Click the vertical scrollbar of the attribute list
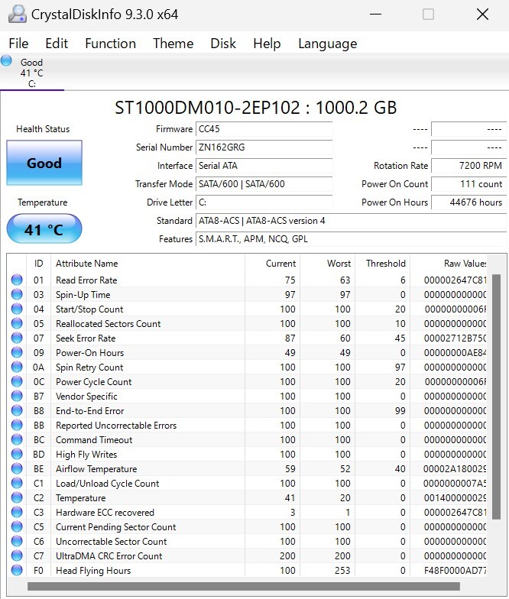509x599 pixels. 496,397
